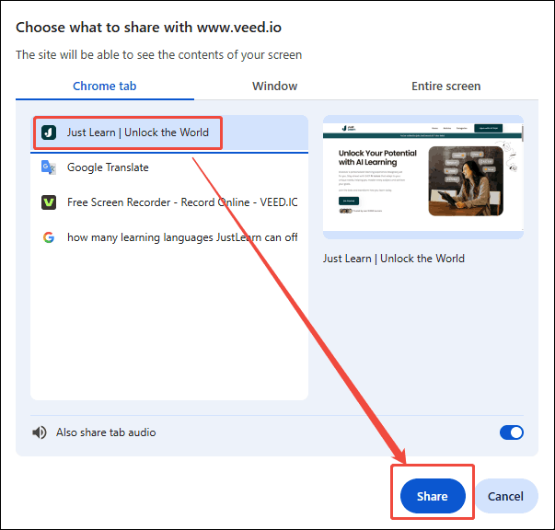Open the Entire screen tab
Screen dimensions: 555x530
(x=446, y=86)
